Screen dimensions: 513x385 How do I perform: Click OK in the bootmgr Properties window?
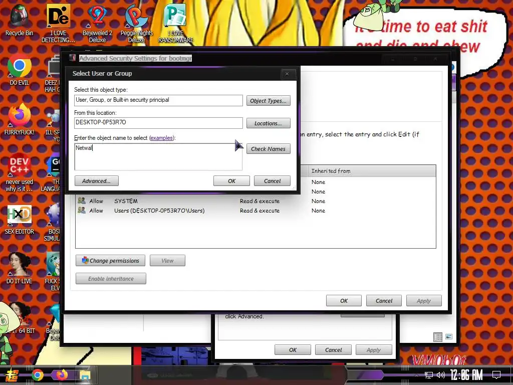coord(293,349)
